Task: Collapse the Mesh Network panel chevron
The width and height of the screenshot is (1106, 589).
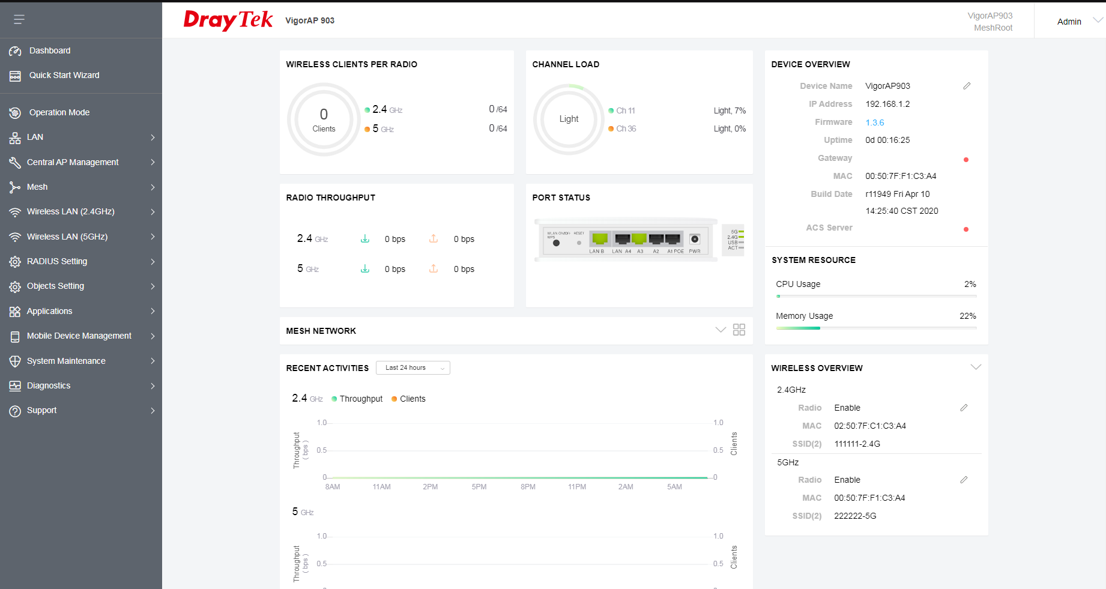Action: click(x=721, y=330)
